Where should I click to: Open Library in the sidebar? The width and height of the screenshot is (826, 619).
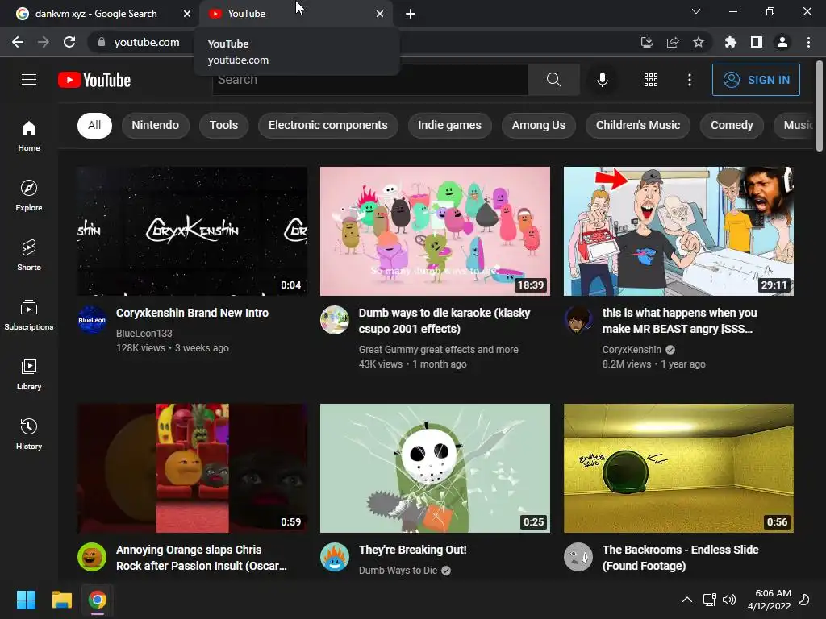click(x=29, y=374)
